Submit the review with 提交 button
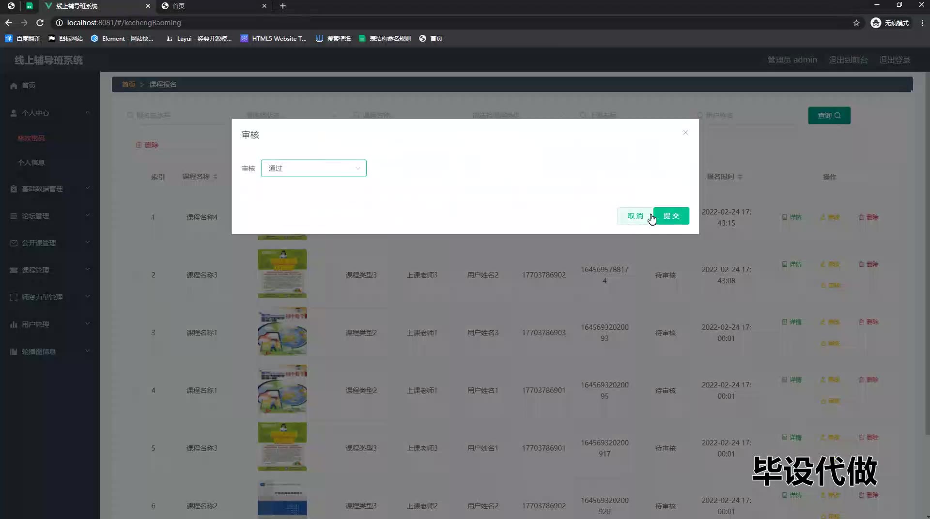Screen dimensions: 930x519 pyautogui.click(x=671, y=216)
